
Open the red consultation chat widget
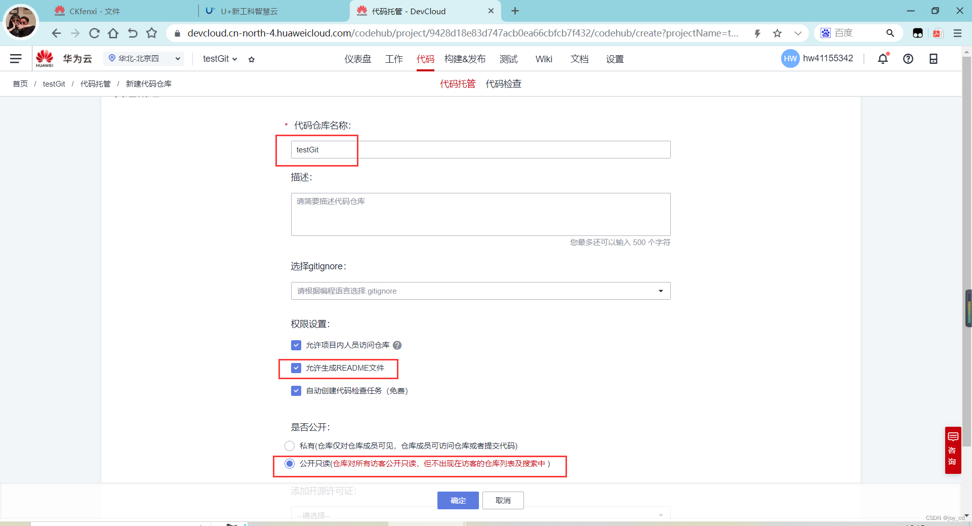tap(953, 450)
